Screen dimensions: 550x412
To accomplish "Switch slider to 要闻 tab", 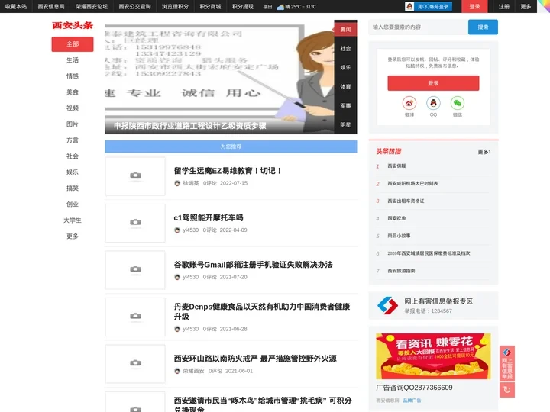I will [345, 30].
